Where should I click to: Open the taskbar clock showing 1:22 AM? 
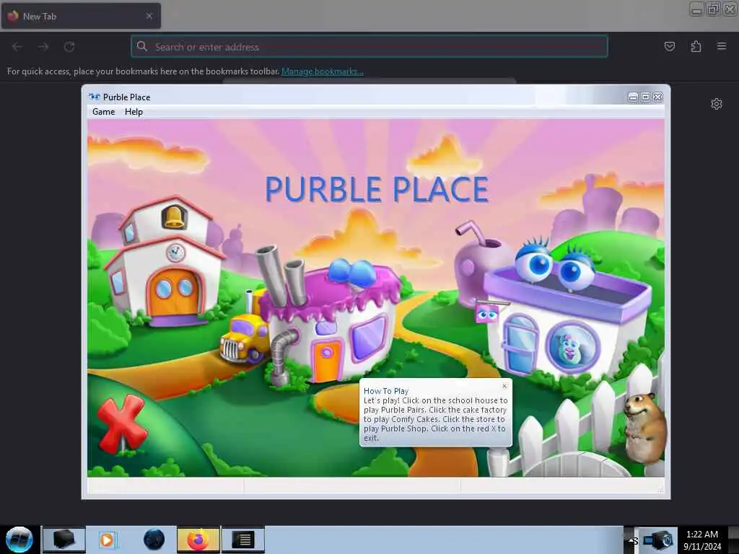(x=702, y=540)
